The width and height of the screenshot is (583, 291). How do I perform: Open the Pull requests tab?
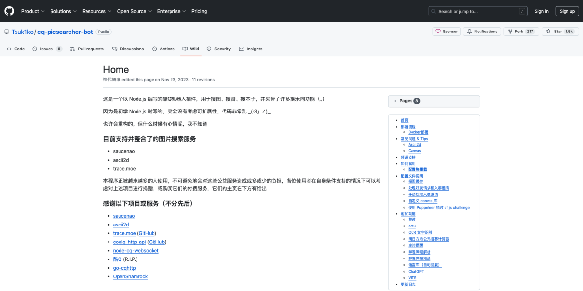[x=86, y=48]
